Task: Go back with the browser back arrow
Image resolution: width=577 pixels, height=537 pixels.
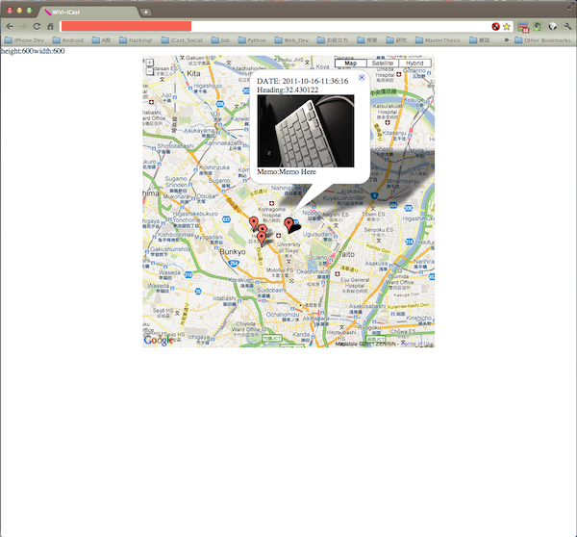Action: point(10,26)
